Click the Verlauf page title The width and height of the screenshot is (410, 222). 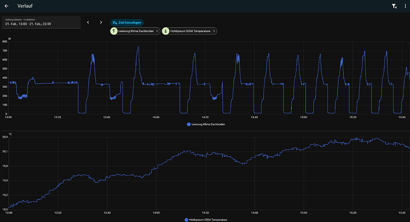pos(25,6)
